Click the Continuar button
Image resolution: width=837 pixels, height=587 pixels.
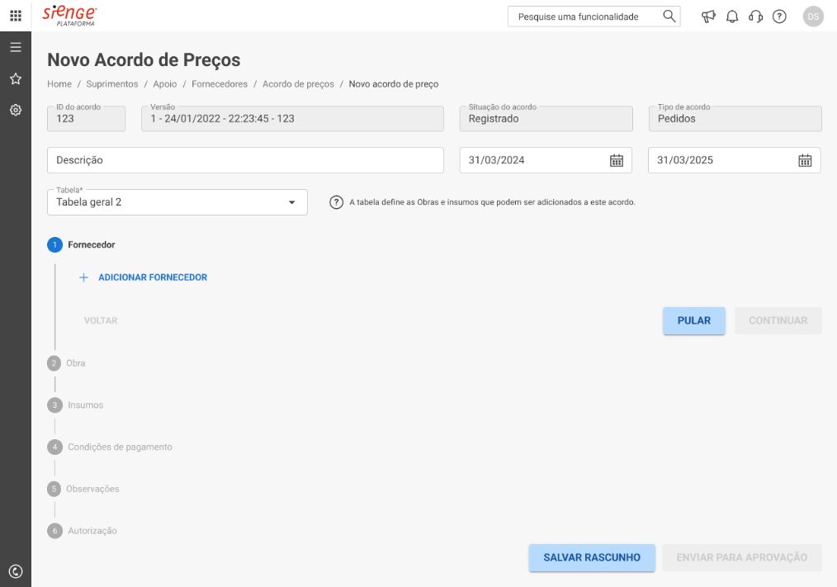pos(778,320)
